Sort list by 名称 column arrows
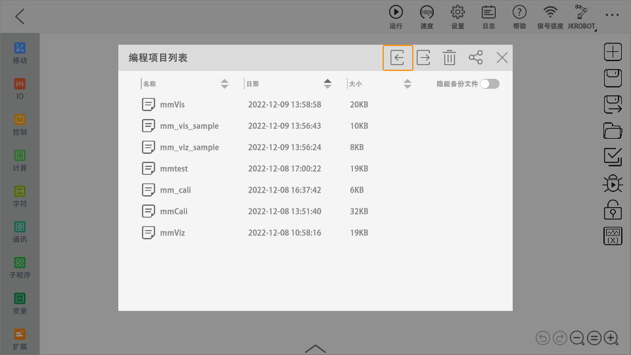631x355 pixels. (225, 83)
